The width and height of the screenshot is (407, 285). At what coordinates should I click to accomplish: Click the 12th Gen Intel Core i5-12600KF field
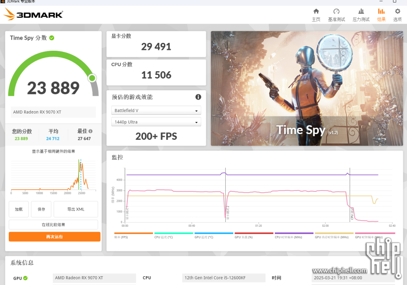(224, 278)
